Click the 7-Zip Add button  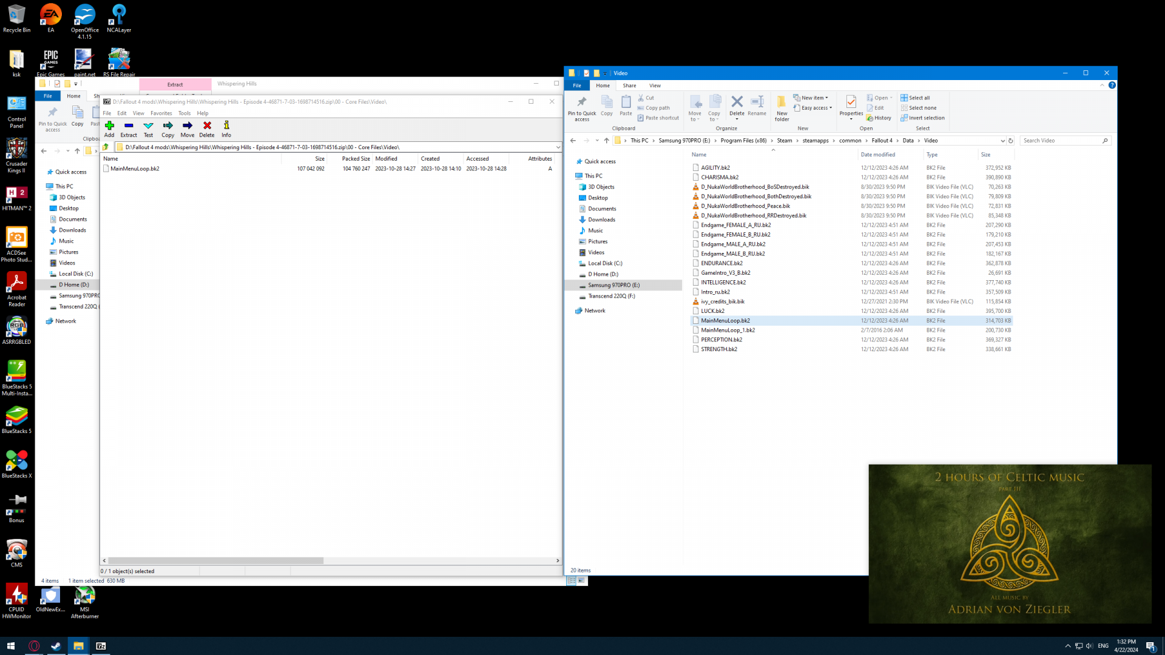pyautogui.click(x=109, y=129)
